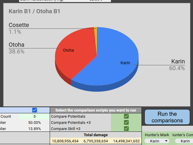Click total damage value 6,795,338,654

point(96,141)
